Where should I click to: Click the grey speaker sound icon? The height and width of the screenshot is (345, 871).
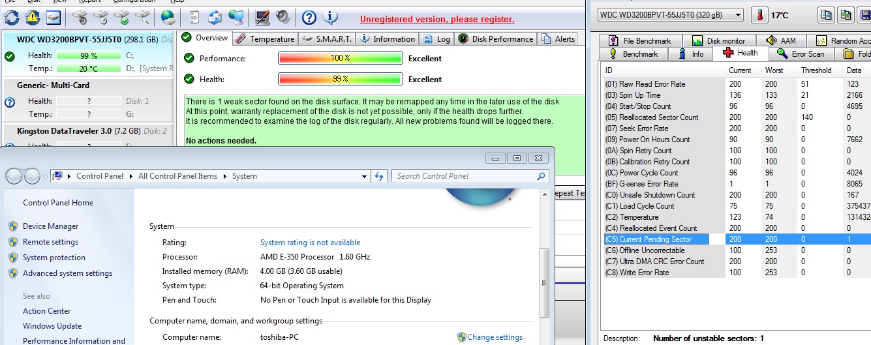point(283,17)
